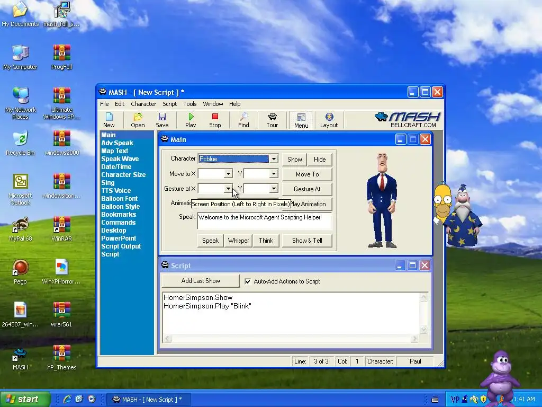Select the WinRAR desktop icon
The width and height of the screenshot is (542, 407).
(x=61, y=229)
